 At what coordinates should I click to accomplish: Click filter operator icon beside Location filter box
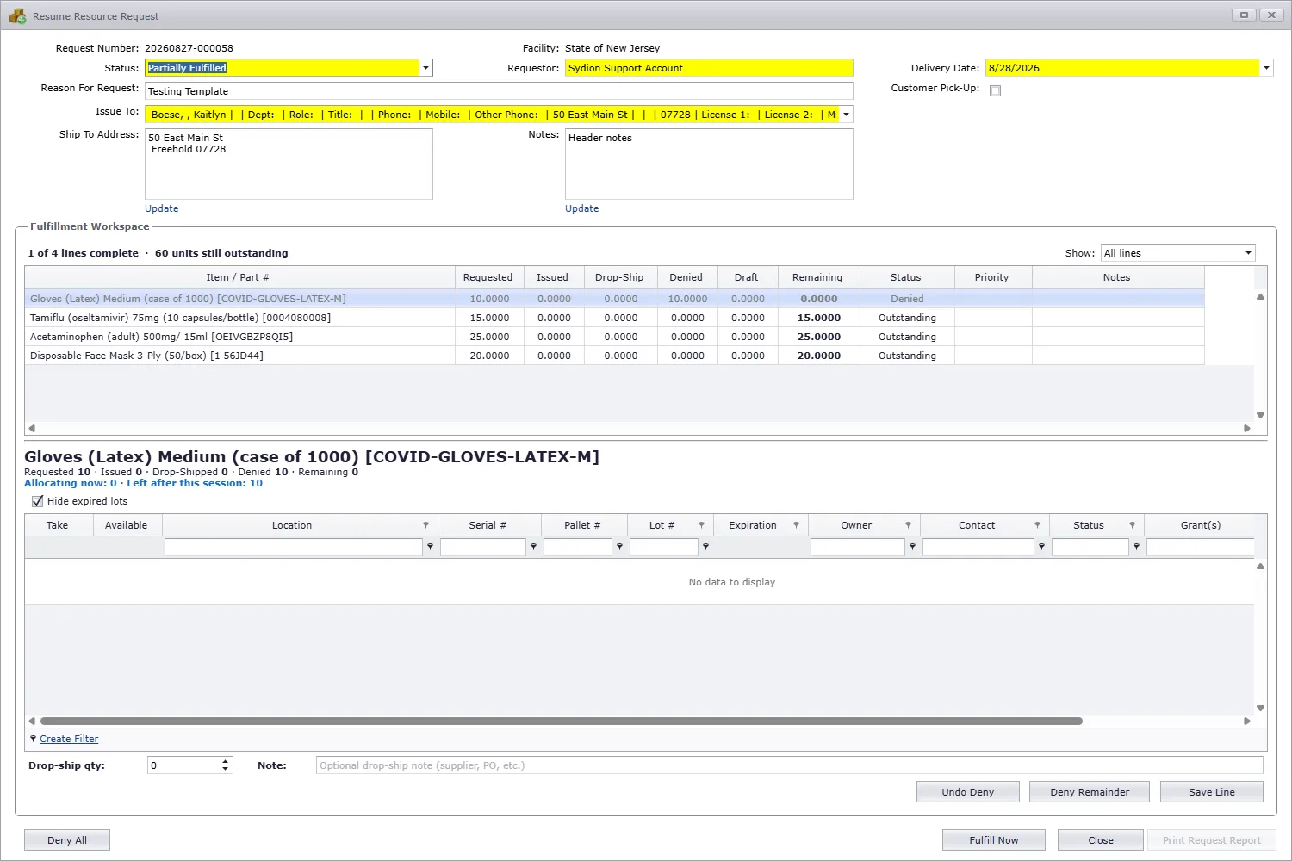(x=430, y=547)
